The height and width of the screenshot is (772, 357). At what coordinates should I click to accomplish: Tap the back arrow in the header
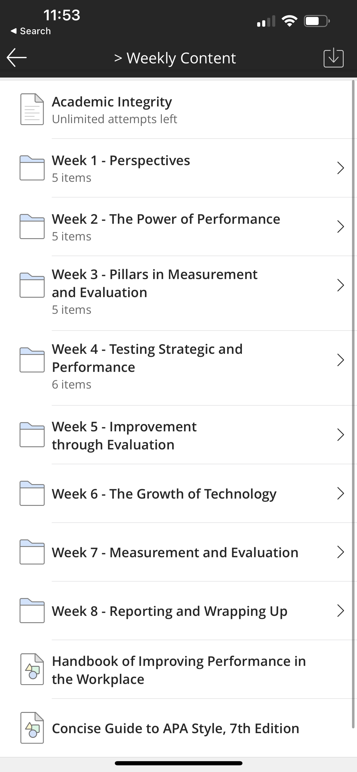[16, 58]
